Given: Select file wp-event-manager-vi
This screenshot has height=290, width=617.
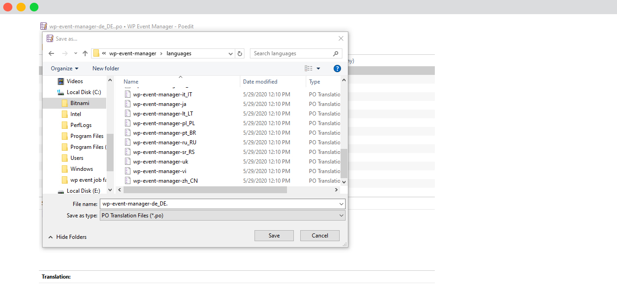Looking at the screenshot, I should (x=159, y=171).
